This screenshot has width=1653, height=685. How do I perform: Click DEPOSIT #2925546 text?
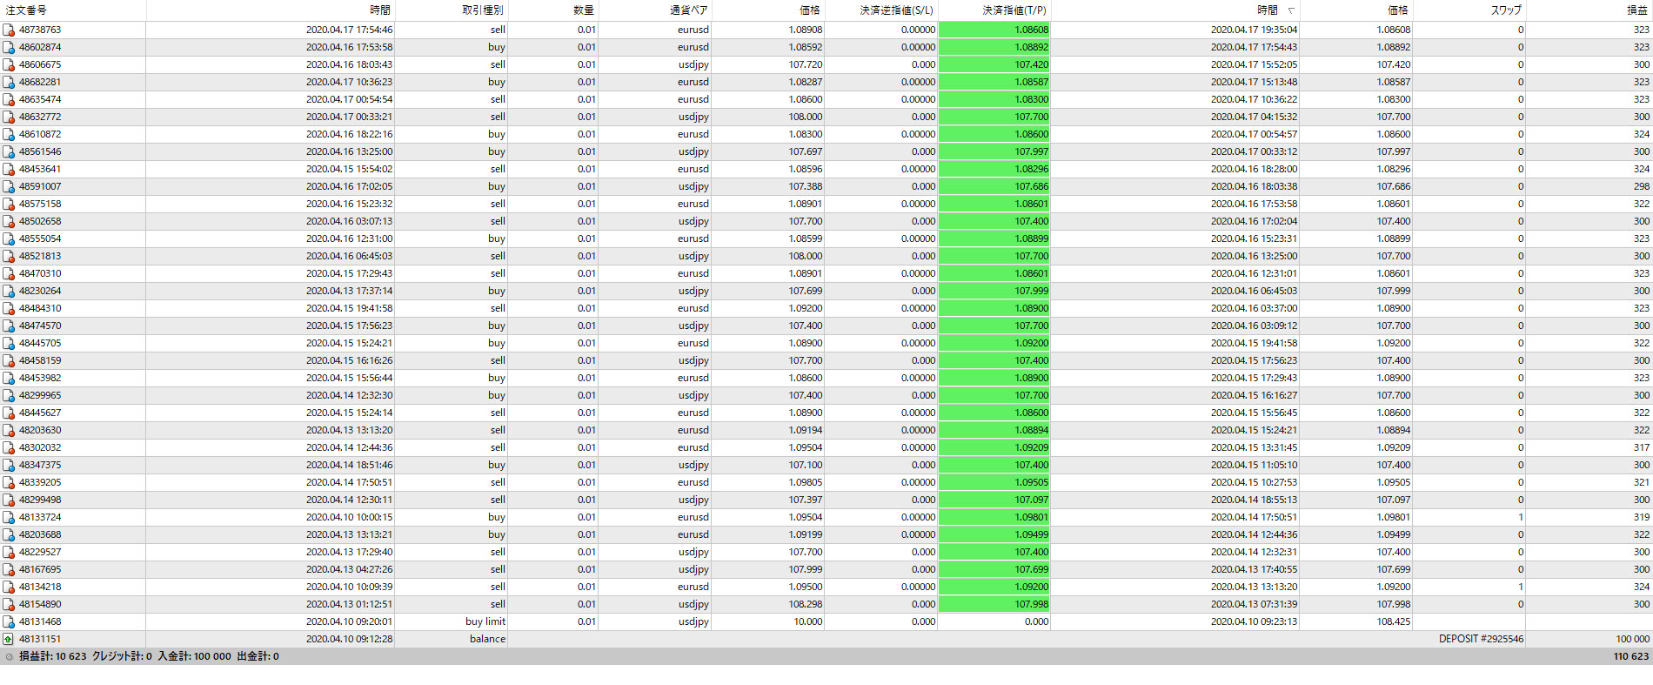click(x=1481, y=639)
